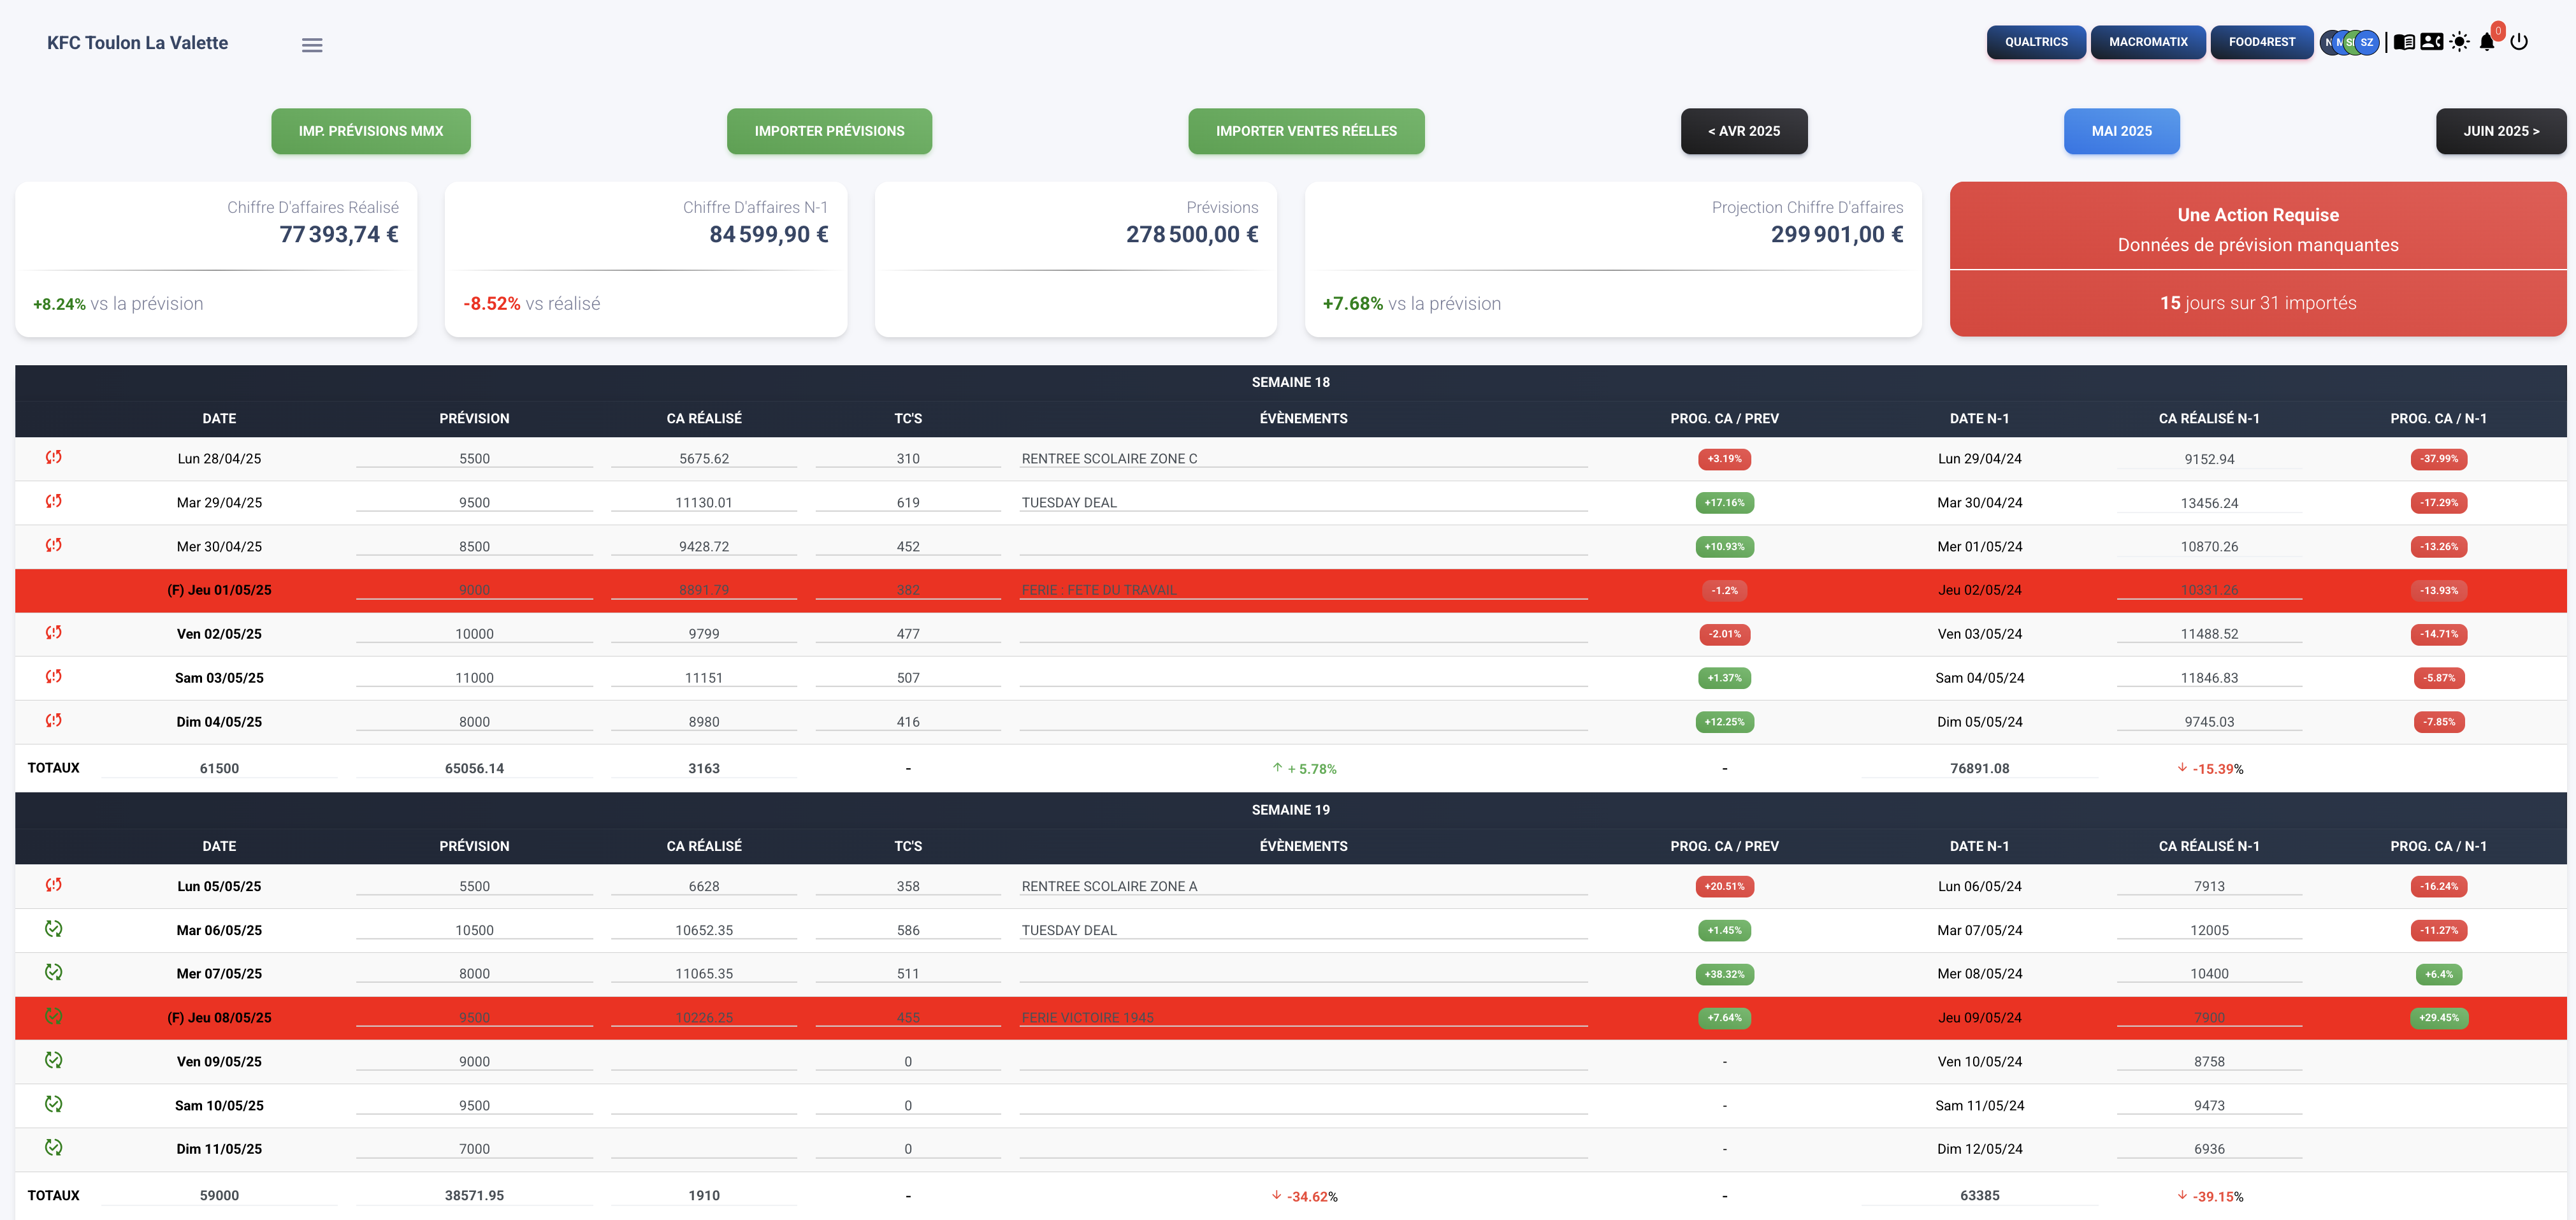Viewport: 2576px width, 1220px height.
Task: Open the notifications bell icon
Action: tap(2487, 42)
